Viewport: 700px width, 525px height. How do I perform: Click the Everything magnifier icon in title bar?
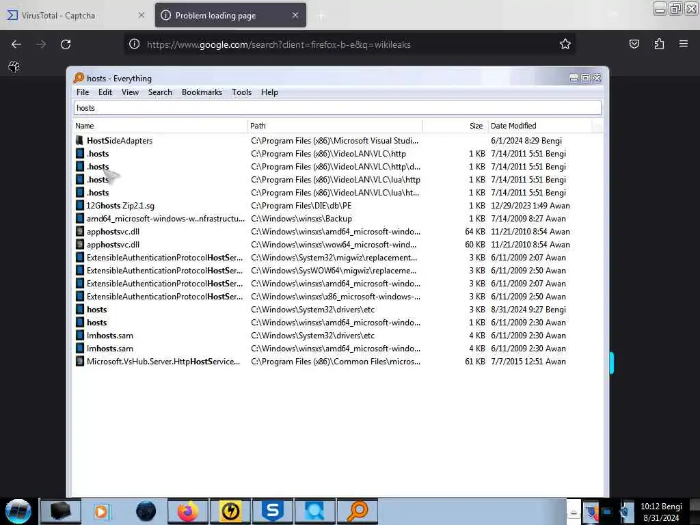click(79, 78)
